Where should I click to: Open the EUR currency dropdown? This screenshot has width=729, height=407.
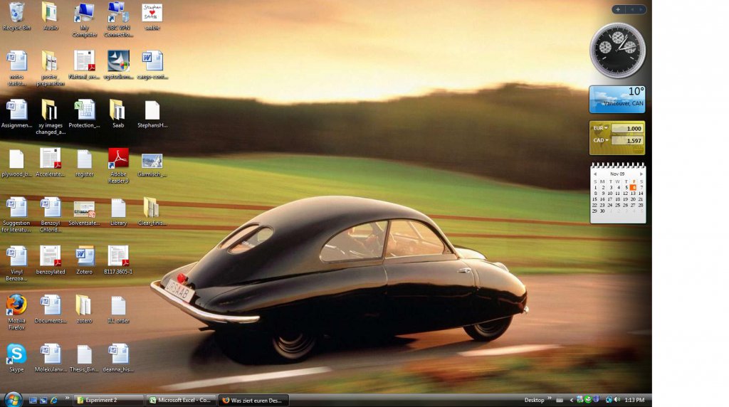(x=600, y=128)
